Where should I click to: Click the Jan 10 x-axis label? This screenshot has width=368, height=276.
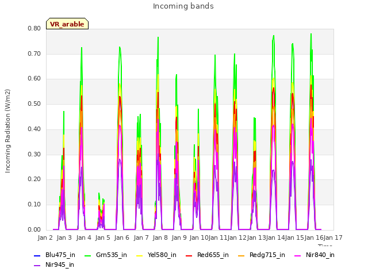(x=199, y=238)
